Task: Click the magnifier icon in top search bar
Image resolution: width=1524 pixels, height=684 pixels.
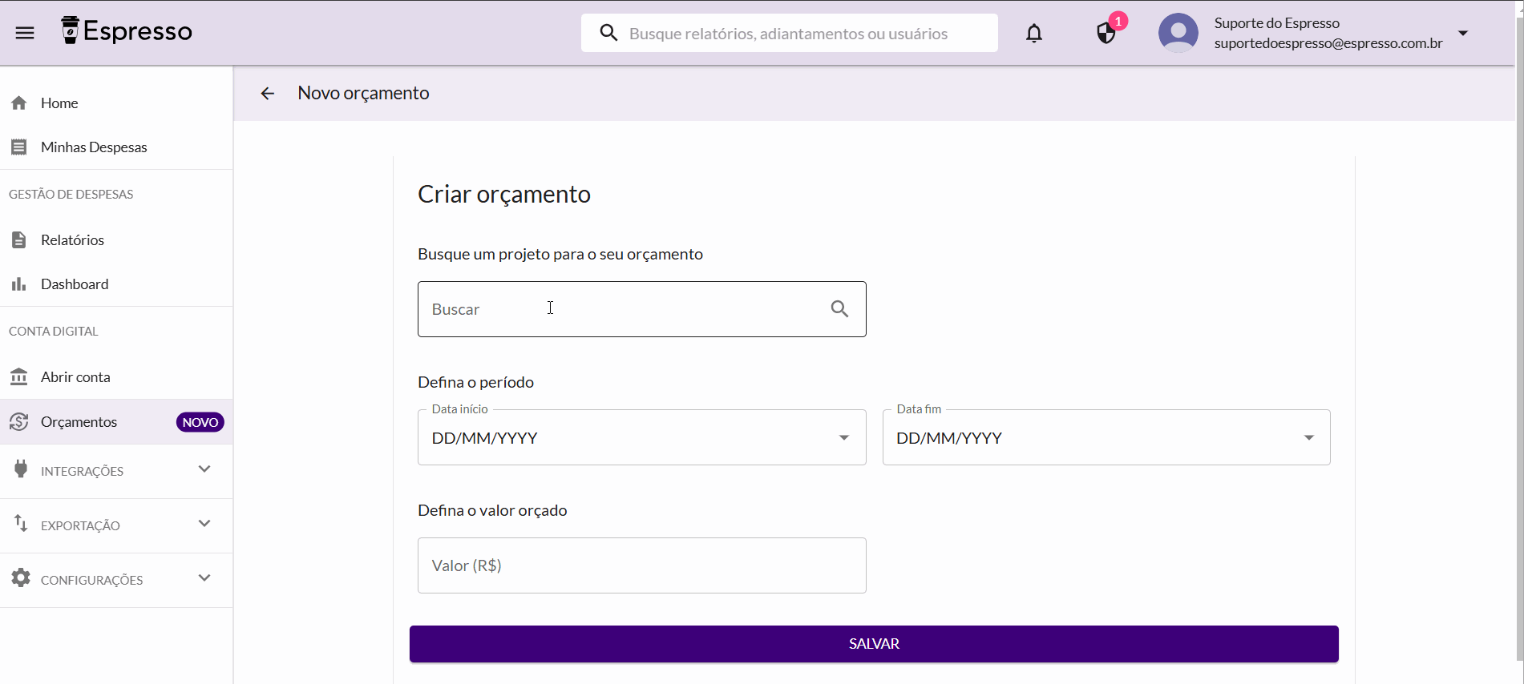Action: tap(608, 33)
